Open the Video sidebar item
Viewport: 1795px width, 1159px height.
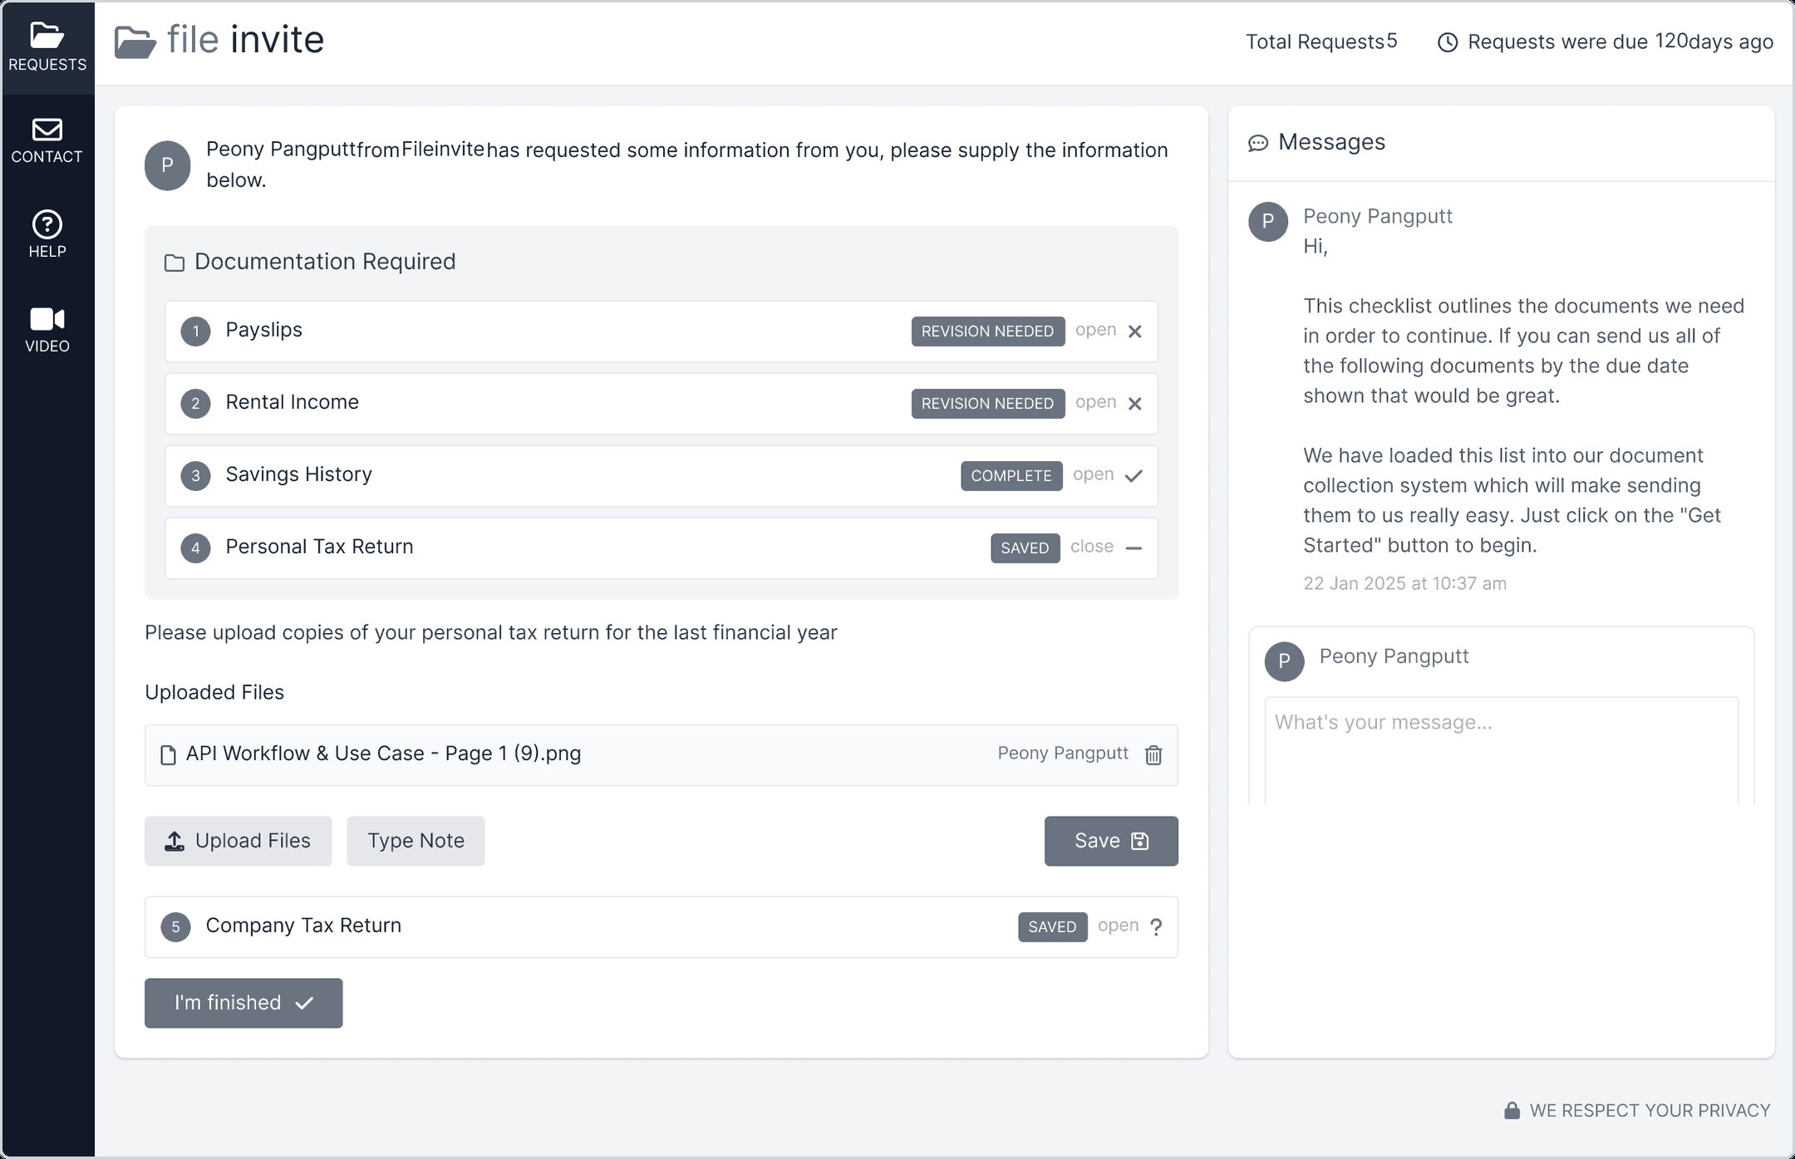[x=47, y=330]
